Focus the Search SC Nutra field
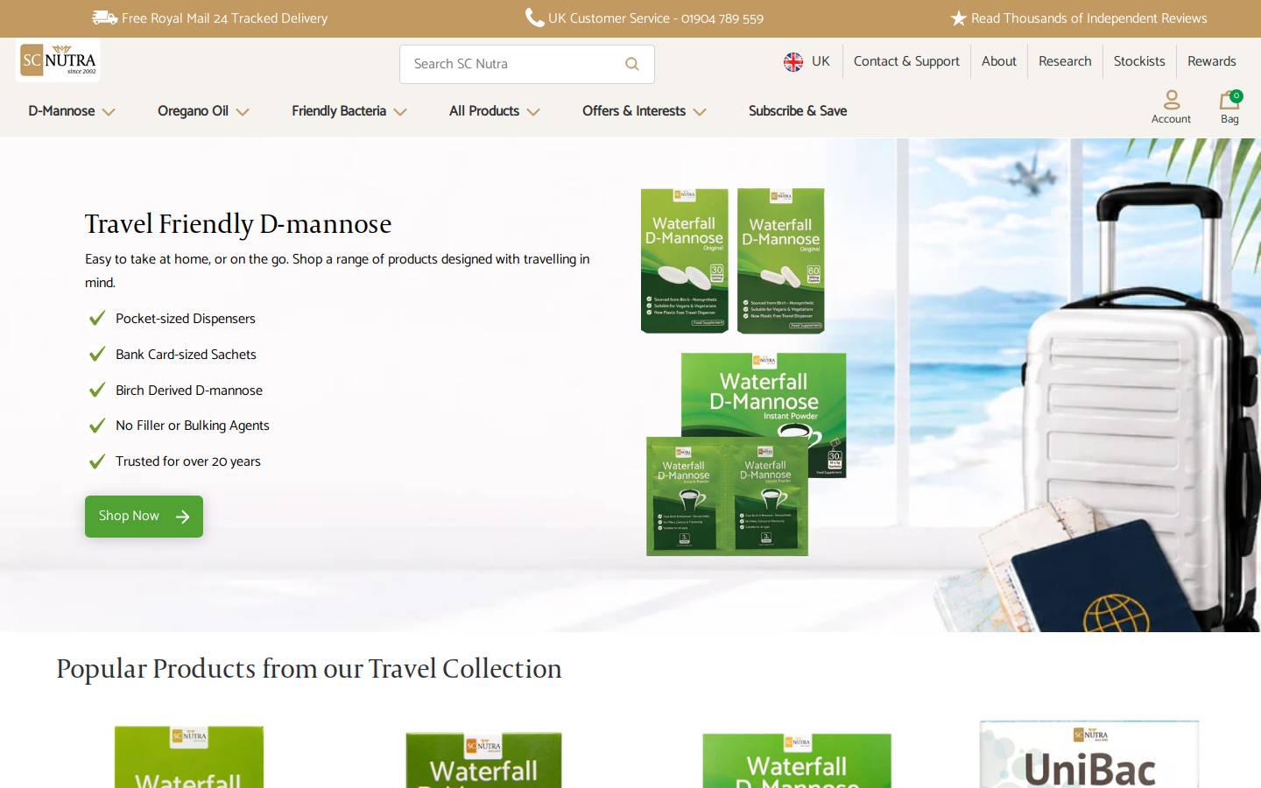The width and height of the screenshot is (1261, 788). [527, 64]
